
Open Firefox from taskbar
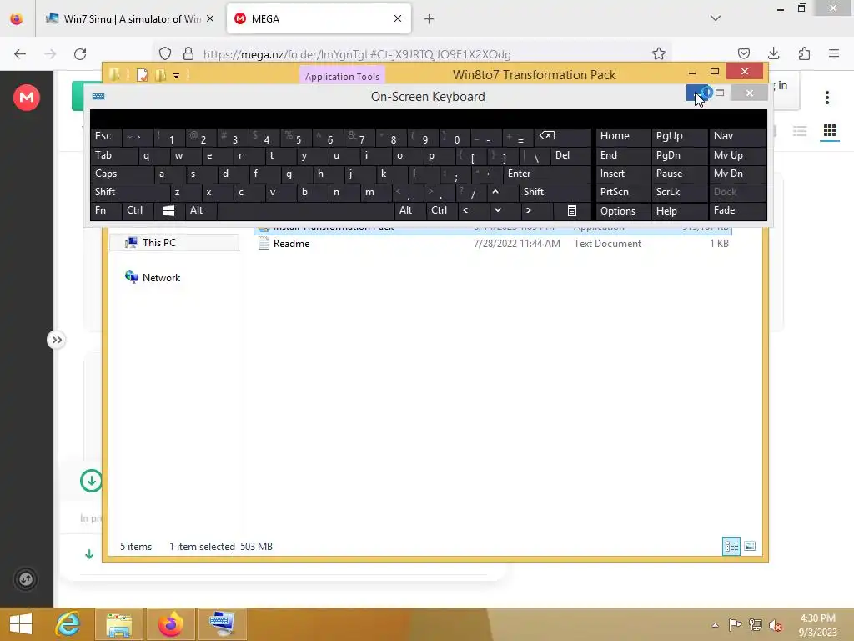click(170, 624)
